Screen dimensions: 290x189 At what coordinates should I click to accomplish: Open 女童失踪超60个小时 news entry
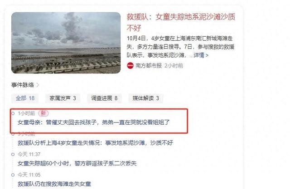(x=77, y=163)
